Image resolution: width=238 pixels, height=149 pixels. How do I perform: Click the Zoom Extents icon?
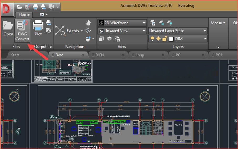60,31
